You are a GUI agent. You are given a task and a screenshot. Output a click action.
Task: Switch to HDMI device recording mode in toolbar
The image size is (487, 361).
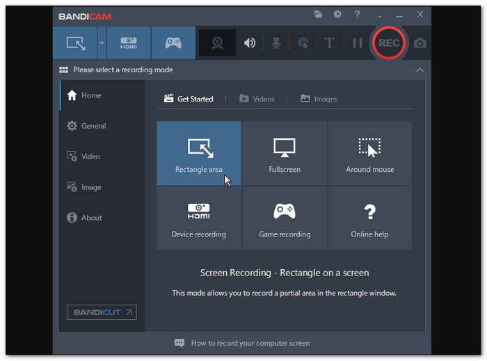(x=128, y=43)
